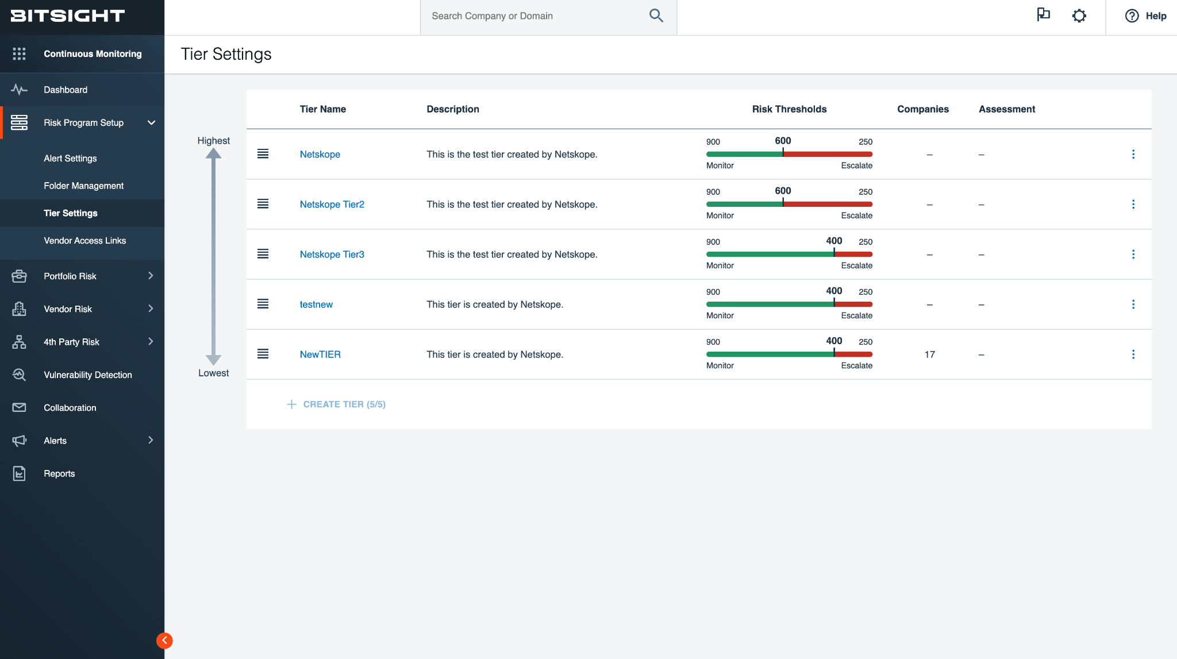Screen dimensions: 1177x659
Task: Expand the Portfolio Risk chevron
Action: point(151,276)
